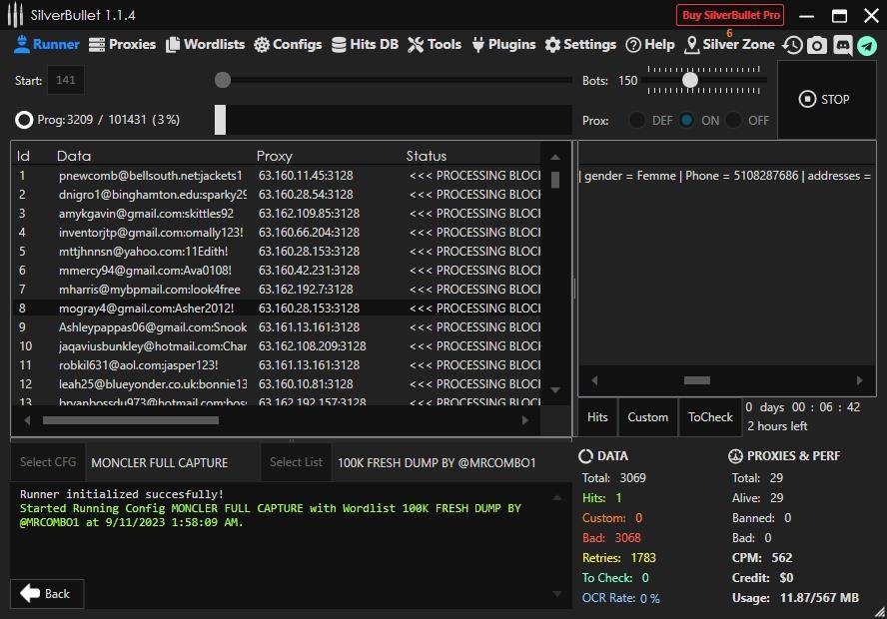Image resolution: width=887 pixels, height=619 pixels.
Task: Stop the running job
Action: click(x=825, y=100)
